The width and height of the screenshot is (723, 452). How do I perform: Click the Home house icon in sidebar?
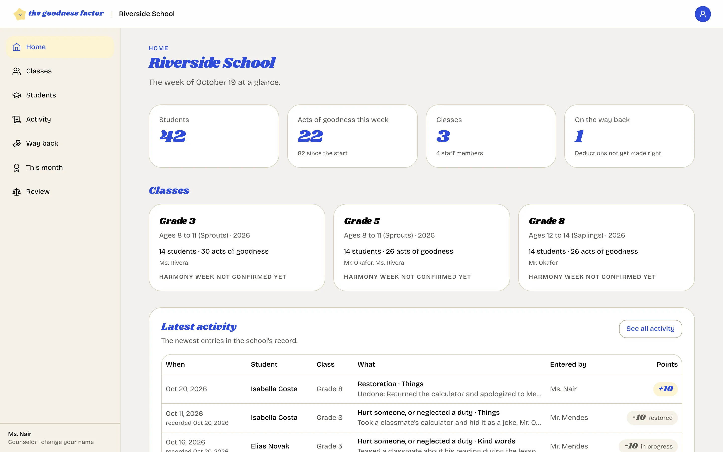tap(16, 47)
